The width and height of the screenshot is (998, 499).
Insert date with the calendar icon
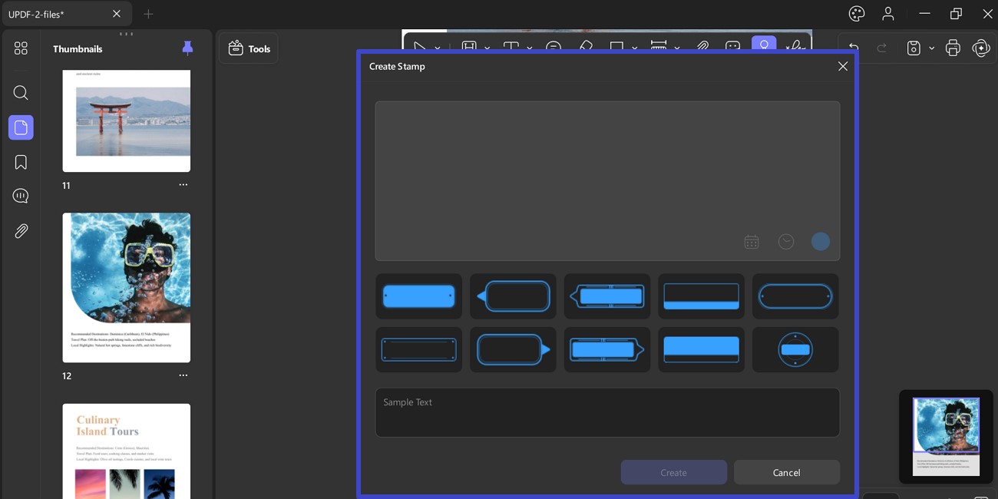[x=752, y=242]
